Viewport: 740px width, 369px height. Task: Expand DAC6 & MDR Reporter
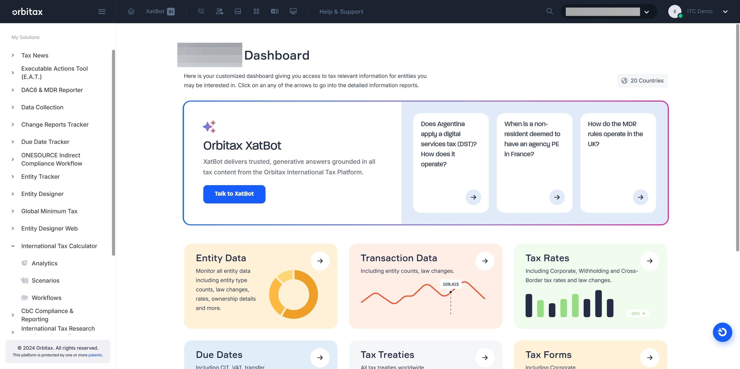13,90
